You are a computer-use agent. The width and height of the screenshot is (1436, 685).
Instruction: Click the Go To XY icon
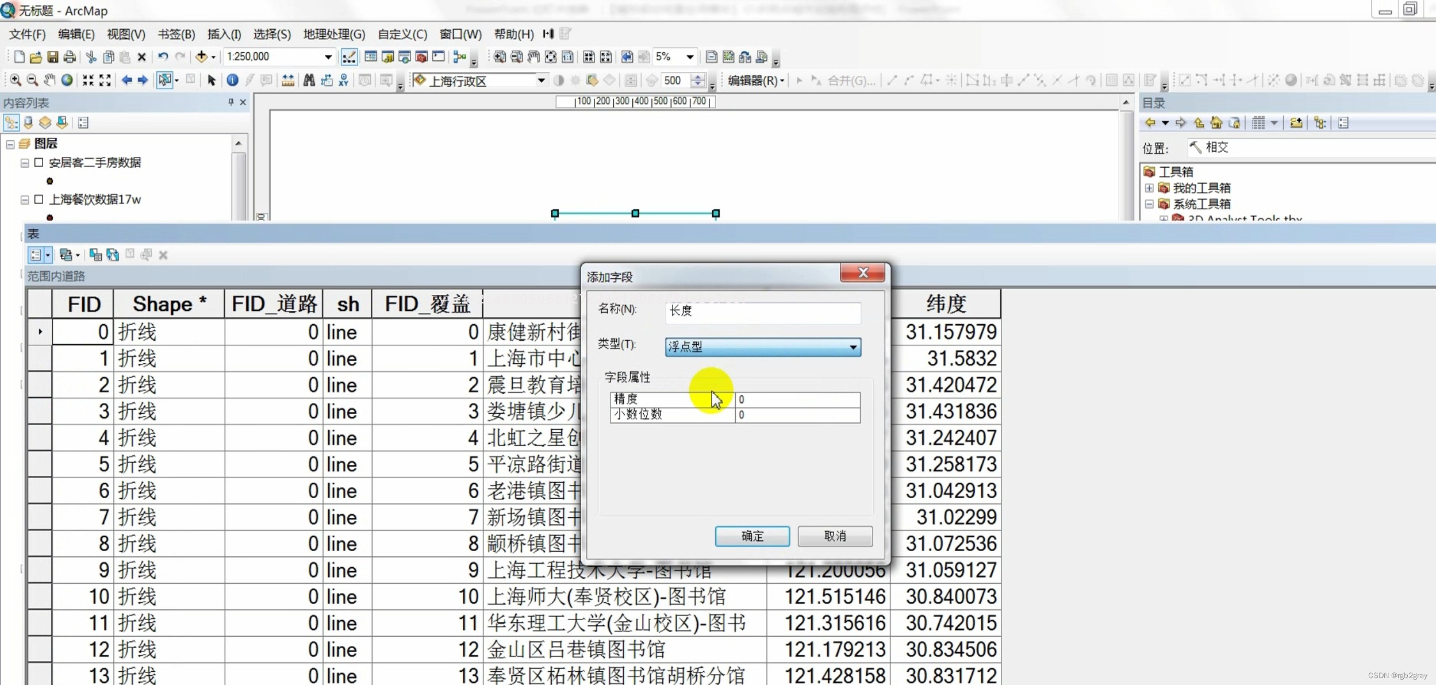pos(343,80)
